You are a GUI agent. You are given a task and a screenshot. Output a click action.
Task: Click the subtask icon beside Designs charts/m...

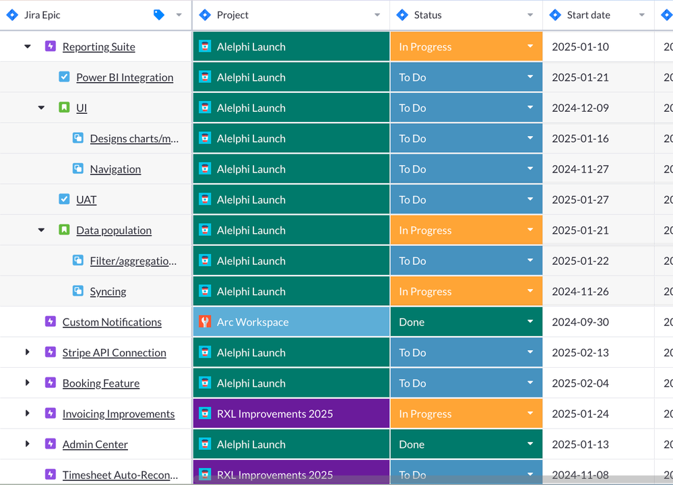click(78, 138)
